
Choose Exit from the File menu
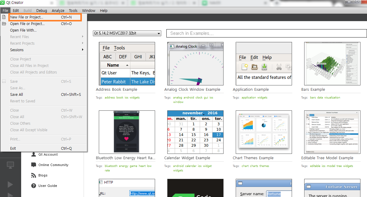[44, 148]
